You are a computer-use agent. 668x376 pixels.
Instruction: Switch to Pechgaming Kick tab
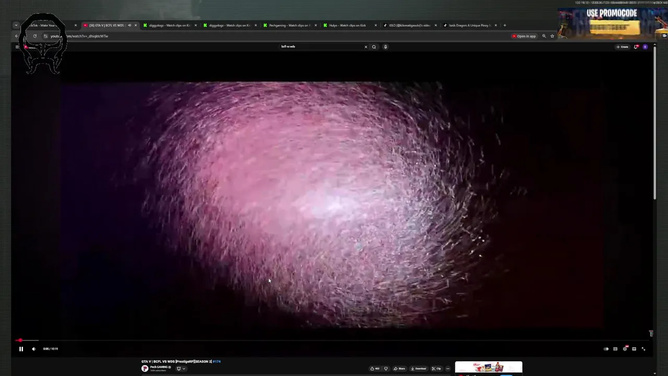tap(289, 25)
